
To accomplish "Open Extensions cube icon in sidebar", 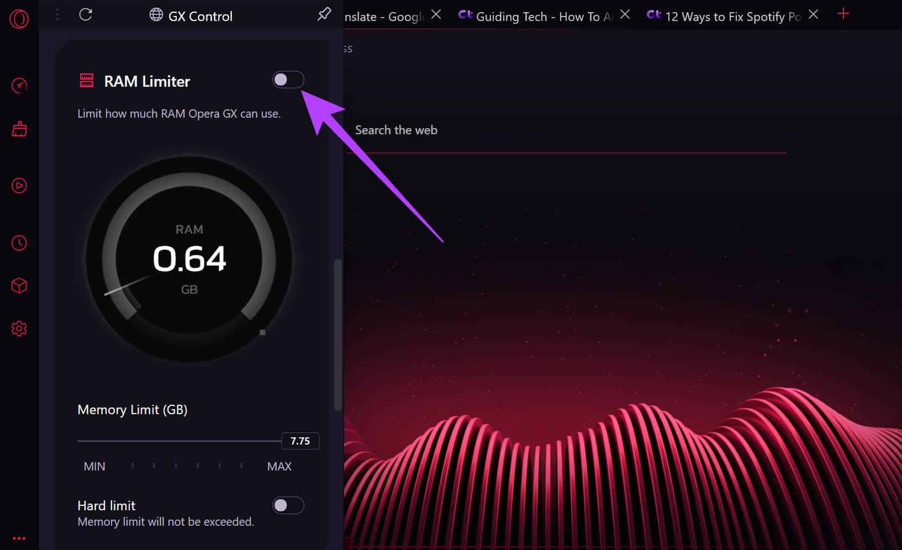I will point(19,285).
